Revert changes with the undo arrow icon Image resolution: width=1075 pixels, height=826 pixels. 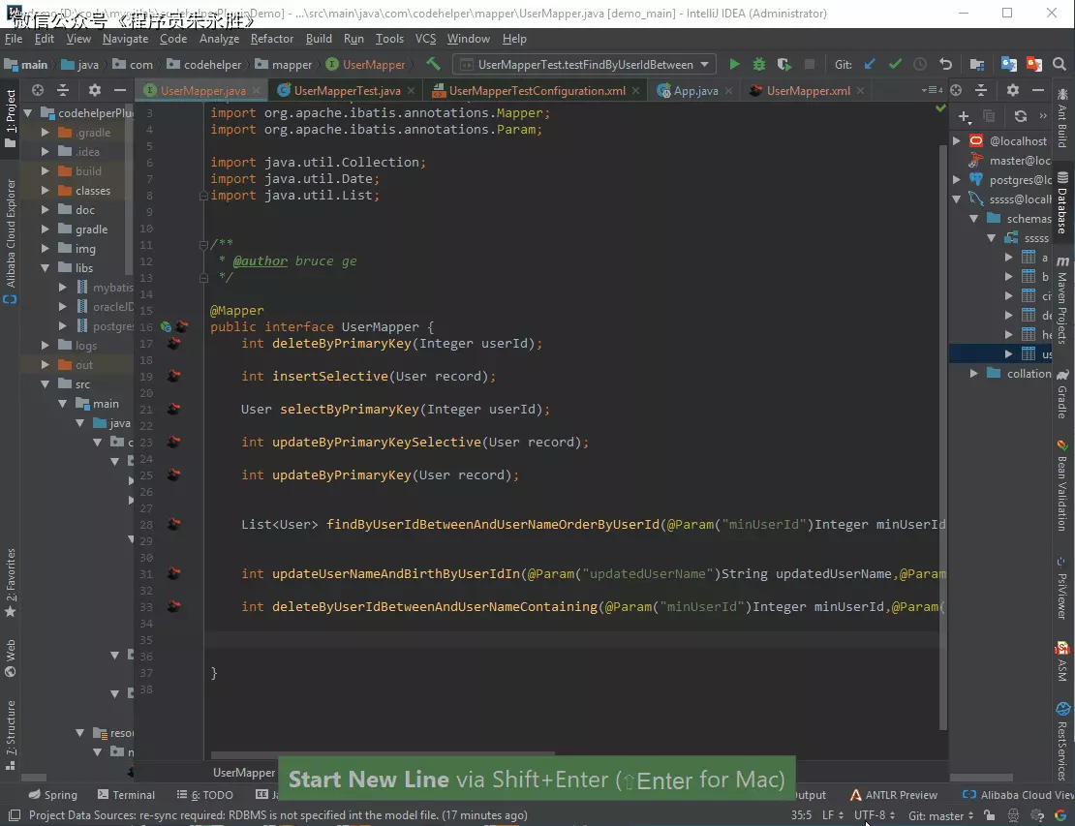click(x=945, y=65)
